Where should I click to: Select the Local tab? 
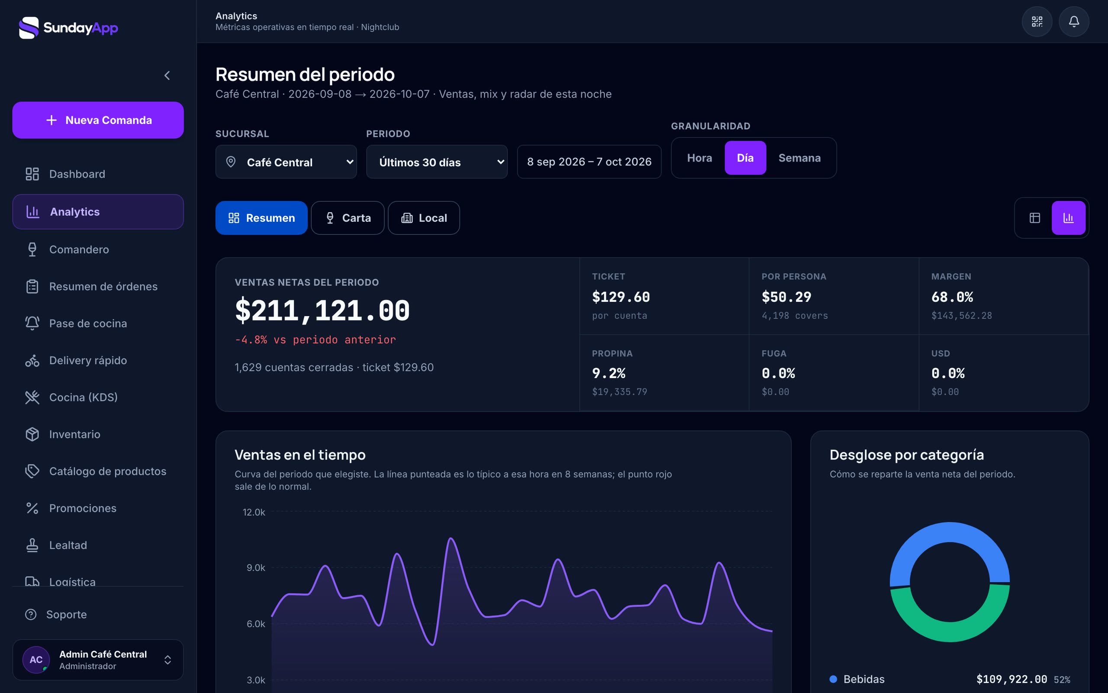424,218
